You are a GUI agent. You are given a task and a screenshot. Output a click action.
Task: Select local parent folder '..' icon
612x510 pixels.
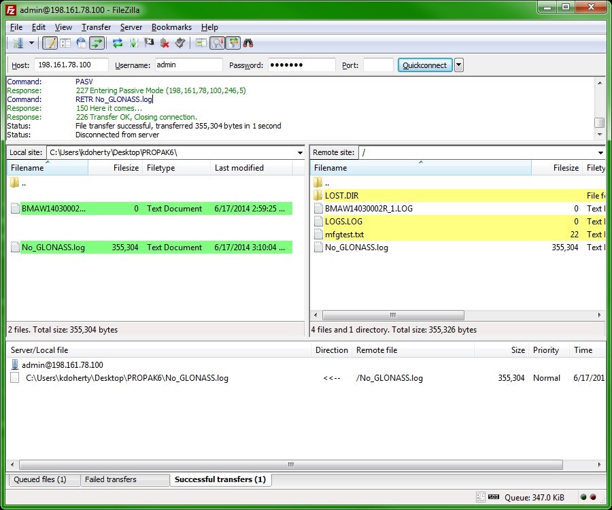(x=14, y=182)
